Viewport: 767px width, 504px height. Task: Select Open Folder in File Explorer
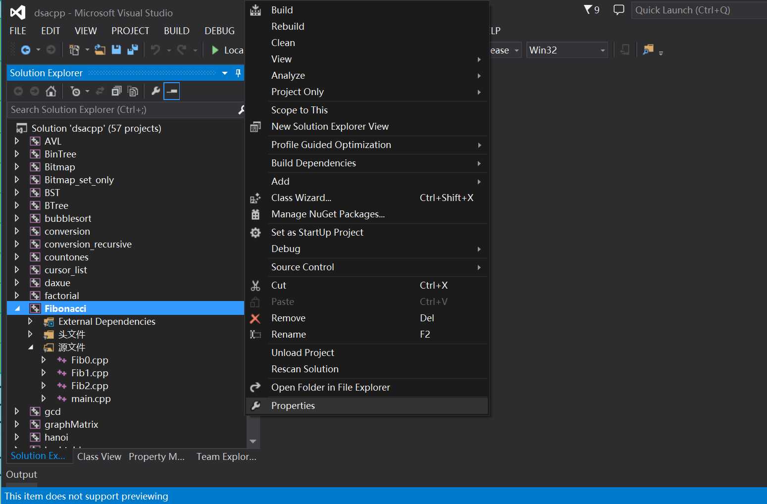[367, 387]
